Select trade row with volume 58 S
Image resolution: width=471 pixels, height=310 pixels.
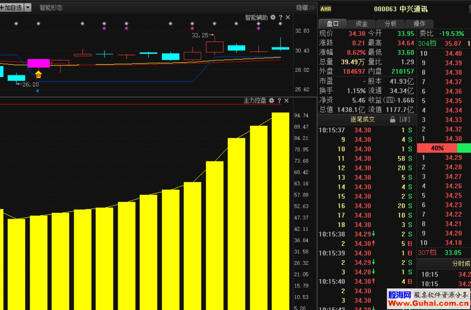coord(367,159)
